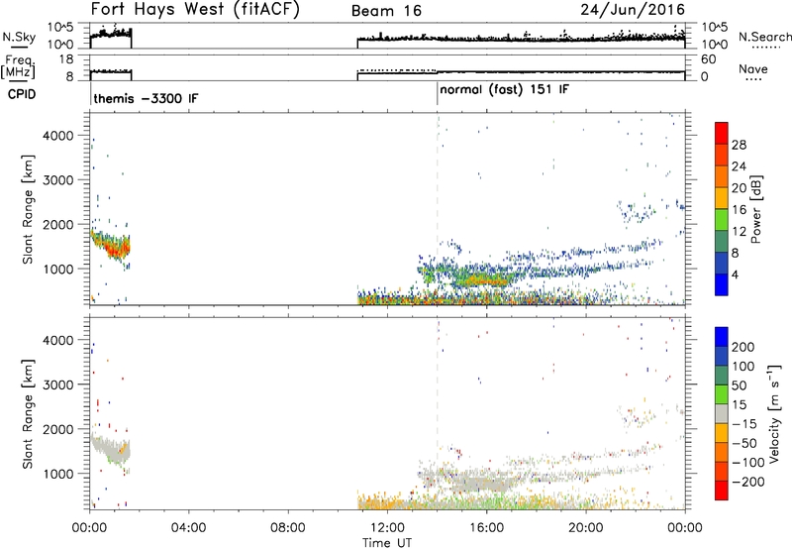
Task: Click the dashed CPID change marker at 14:00
Action: (438, 209)
